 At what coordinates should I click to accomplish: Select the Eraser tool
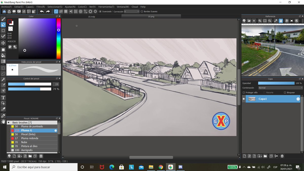click(3, 25)
